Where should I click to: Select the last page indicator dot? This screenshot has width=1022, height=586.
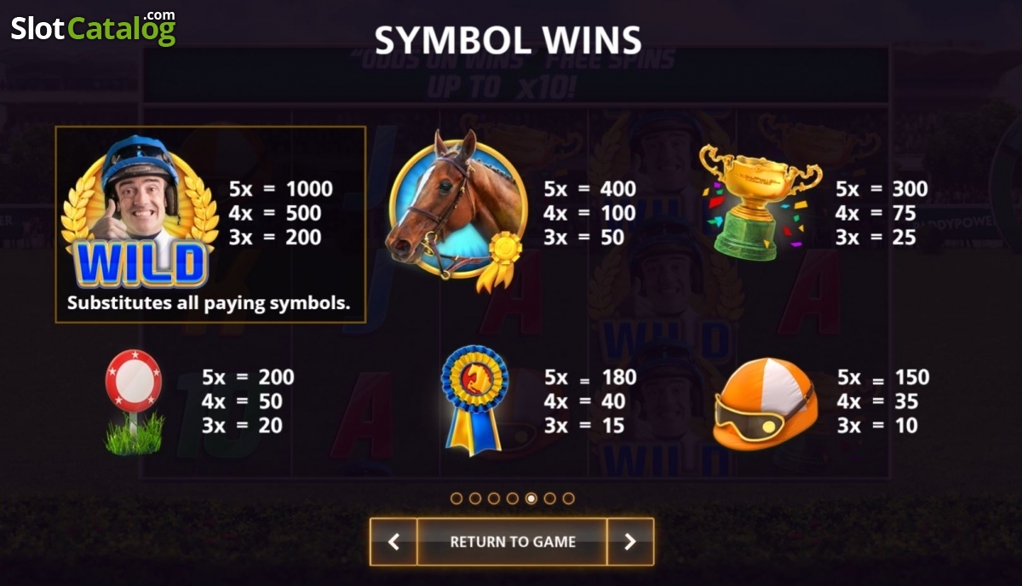pyautogui.click(x=569, y=498)
